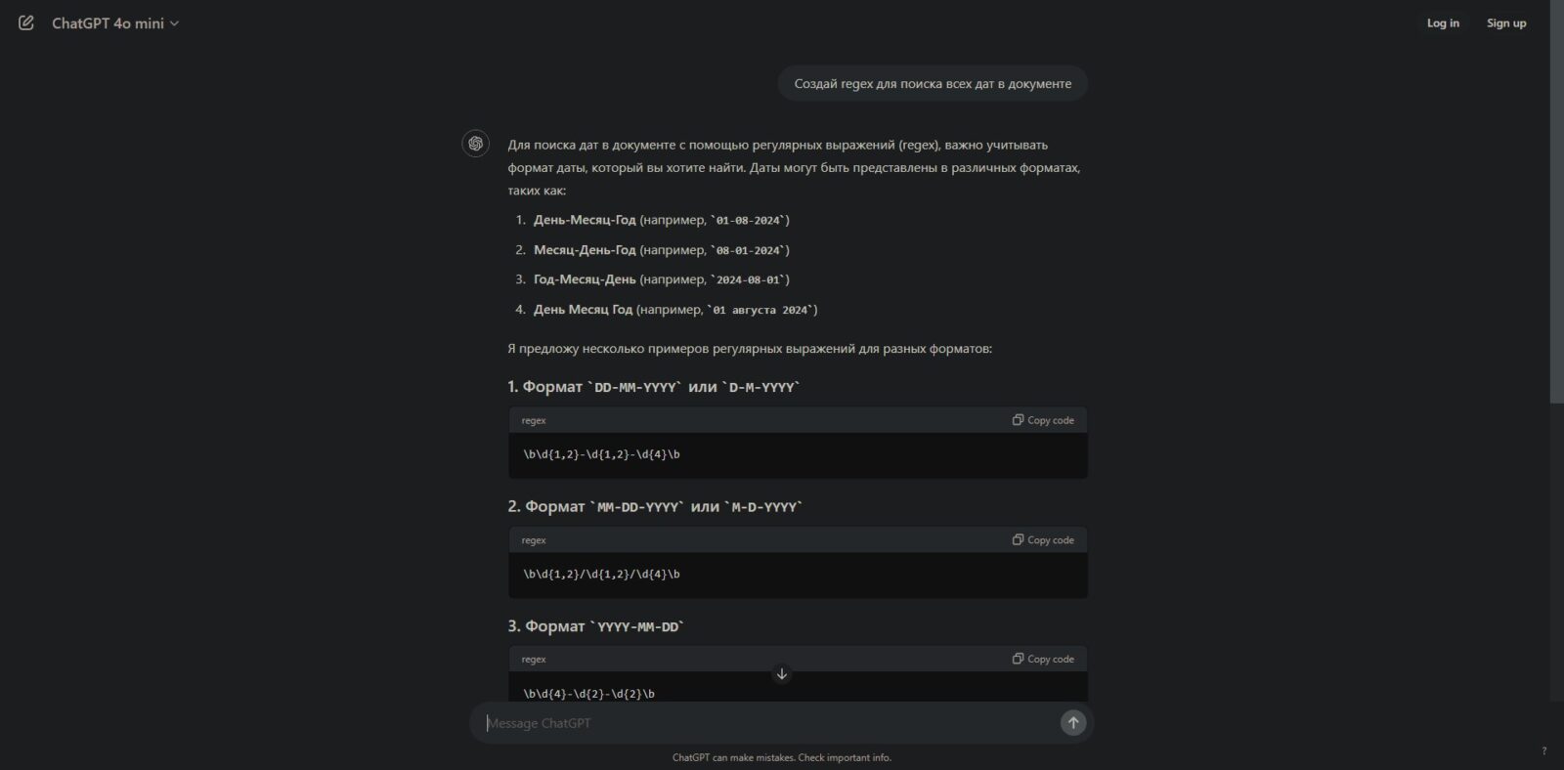Click the send message arrow button
Viewport: 1564px width, 770px height.
1073,723
